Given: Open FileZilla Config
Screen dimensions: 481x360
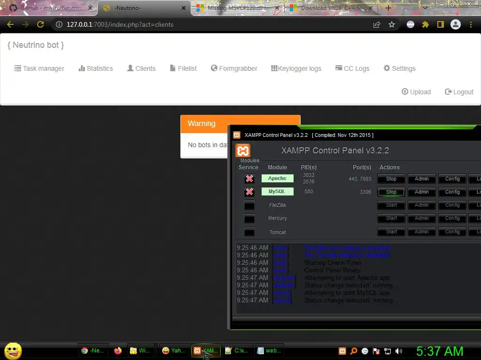Looking at the screenshot, I should (x=452, y=205).
